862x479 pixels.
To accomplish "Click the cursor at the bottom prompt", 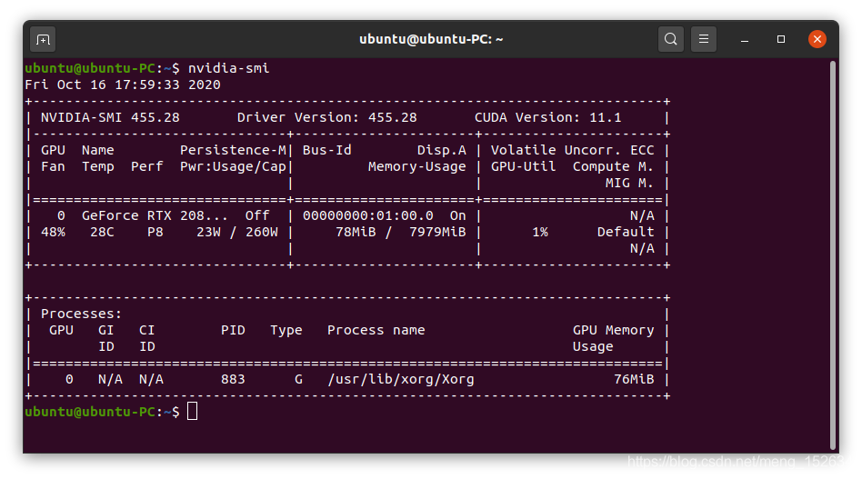I will tap(193, 411).
